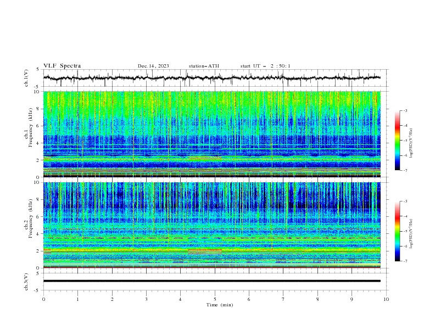Click the ch.1 waveform trace plot
The height and width of the screenshot is (336, 435).
tap(211, 78)
